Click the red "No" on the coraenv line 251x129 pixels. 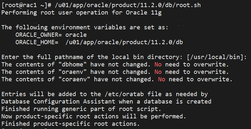[x=161, y=79]
